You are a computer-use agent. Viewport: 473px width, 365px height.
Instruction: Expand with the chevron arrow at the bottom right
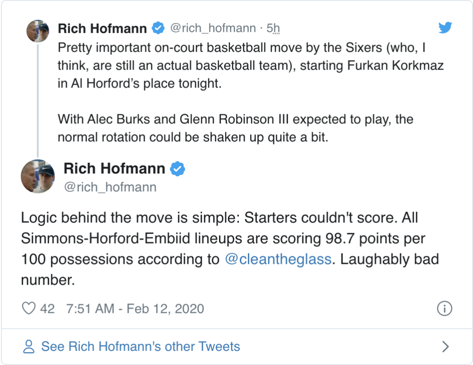coord(445,346)
